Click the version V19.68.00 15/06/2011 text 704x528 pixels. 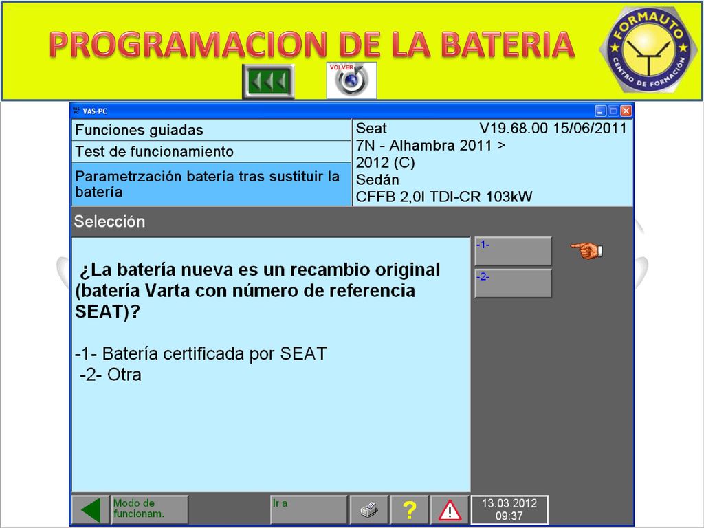(x=553, y=129)
